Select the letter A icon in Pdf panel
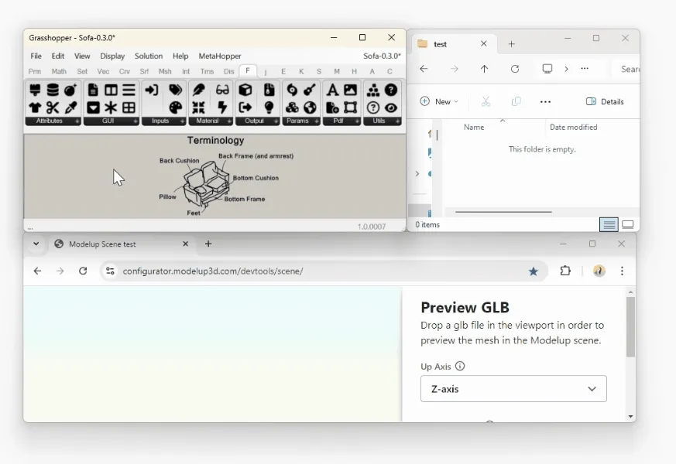This screenshot has width=676, height=464. tap(332, 90)
